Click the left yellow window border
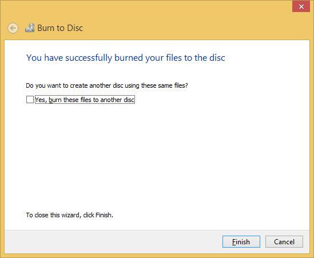This screenshot has height=258, width=314. (2, 140)
